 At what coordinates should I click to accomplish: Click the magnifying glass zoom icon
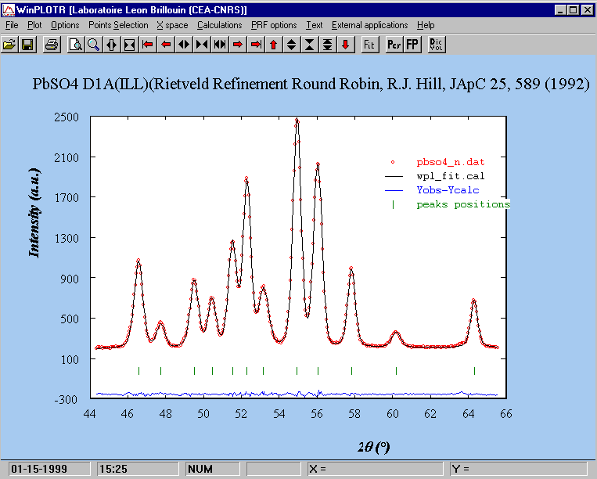click(93, 44)
